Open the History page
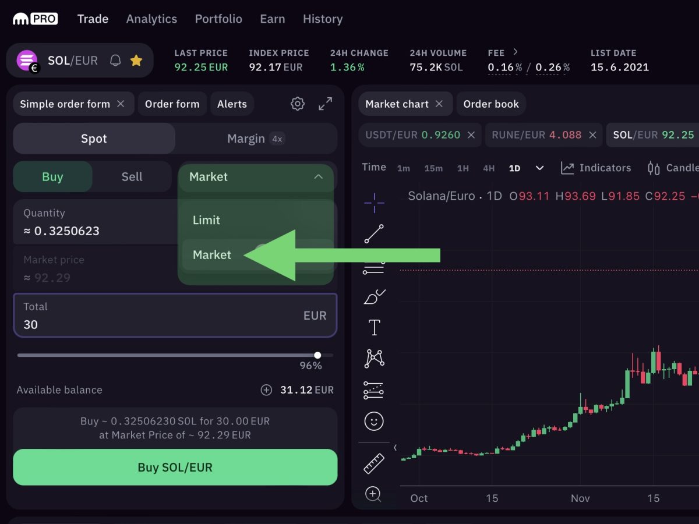 [323, 19]
